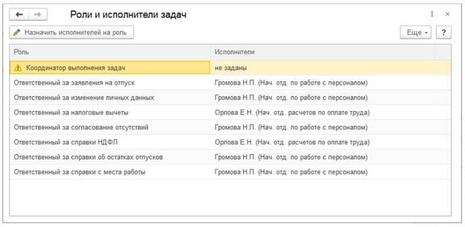
Task: Click the pencil icon on assign button
Action: [x=17, y=32]
